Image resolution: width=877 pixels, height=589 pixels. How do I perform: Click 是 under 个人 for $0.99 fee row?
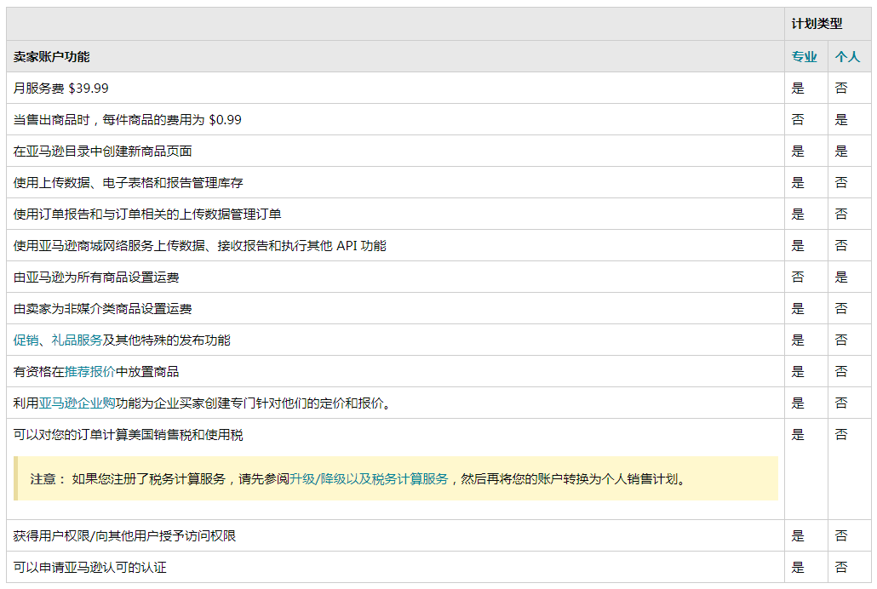pyautogui.click(x=840, y=120)
